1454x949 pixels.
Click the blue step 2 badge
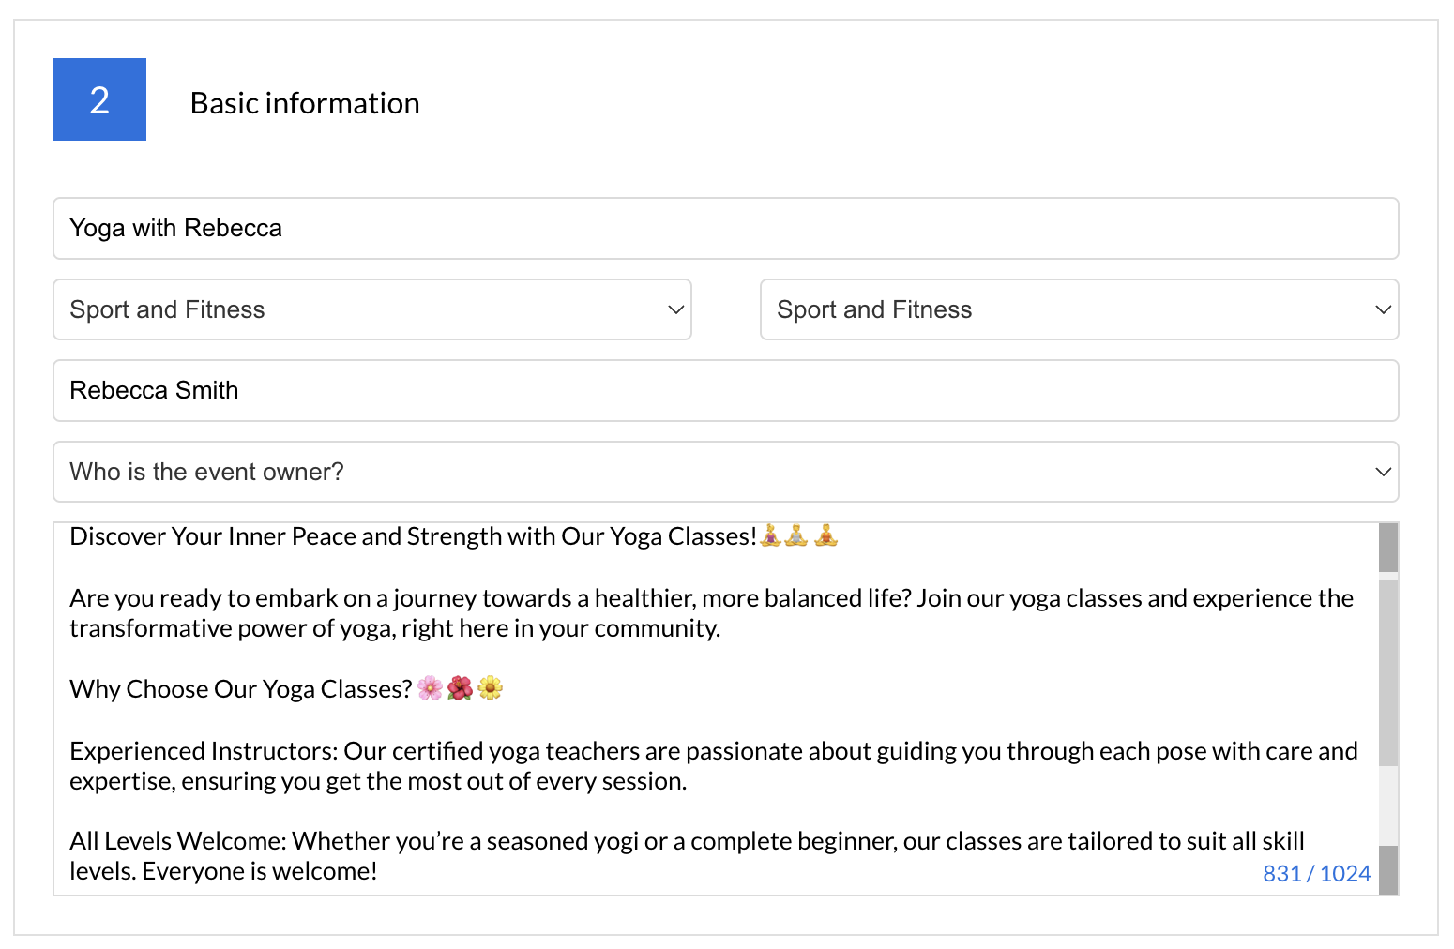(99, 99)
